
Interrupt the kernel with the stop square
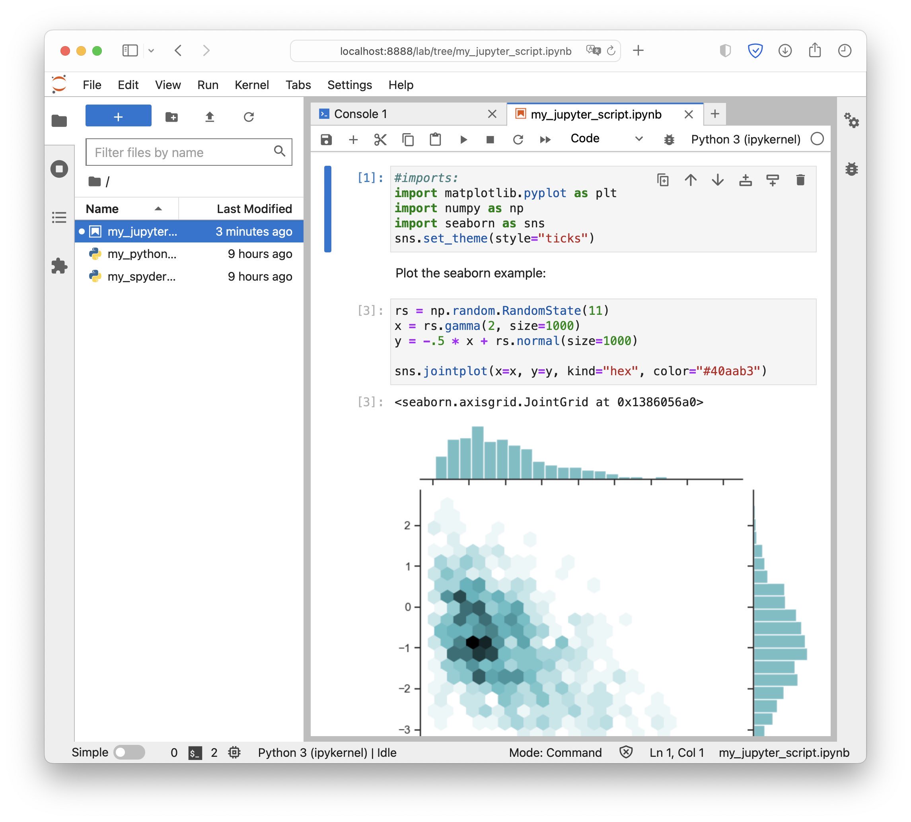point(490,140)
